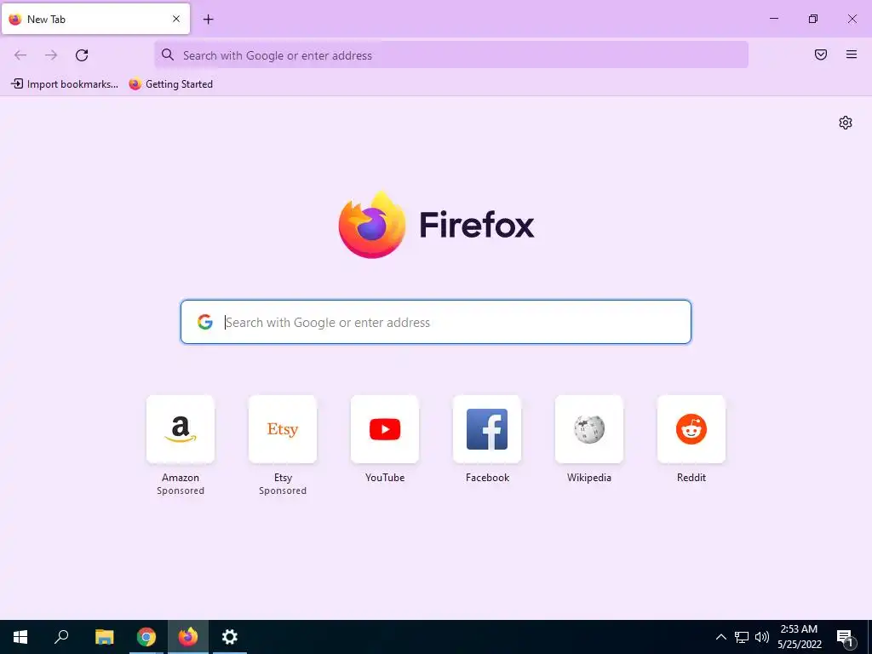872x654 pixels.
Task: Open the Etsy sponsored shortcut tile
Action: point(283,429)
